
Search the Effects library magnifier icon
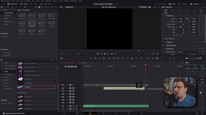[x=52, y=60]
